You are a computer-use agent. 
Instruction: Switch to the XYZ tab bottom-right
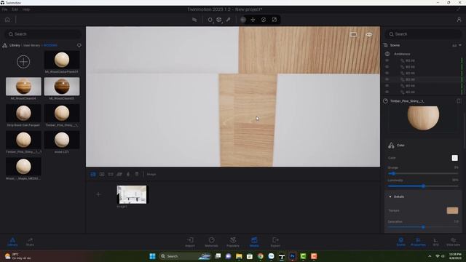point(435,242)
